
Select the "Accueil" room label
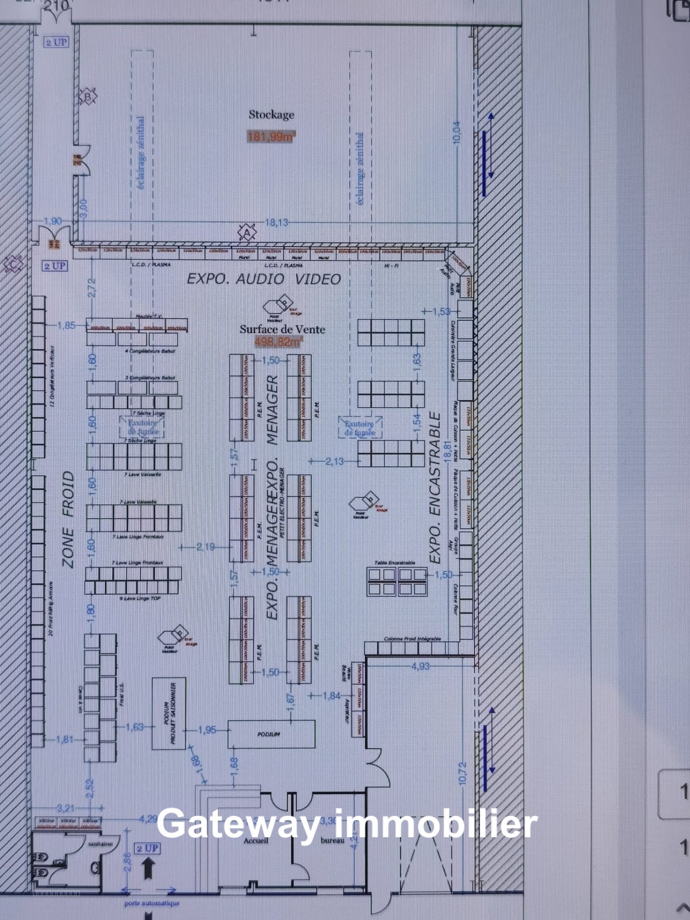pos(256,840)
